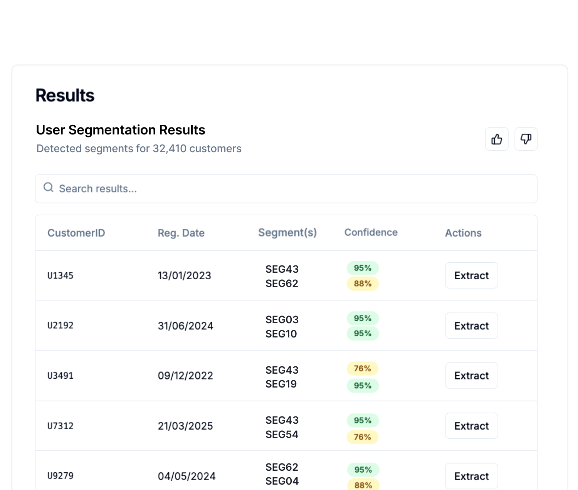
Task: Open the Segment(s) column header
Action: (287, 232)
